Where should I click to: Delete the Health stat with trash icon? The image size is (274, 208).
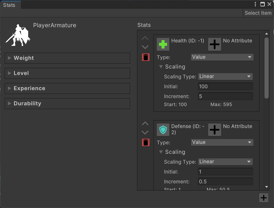[x=146, y=57]
